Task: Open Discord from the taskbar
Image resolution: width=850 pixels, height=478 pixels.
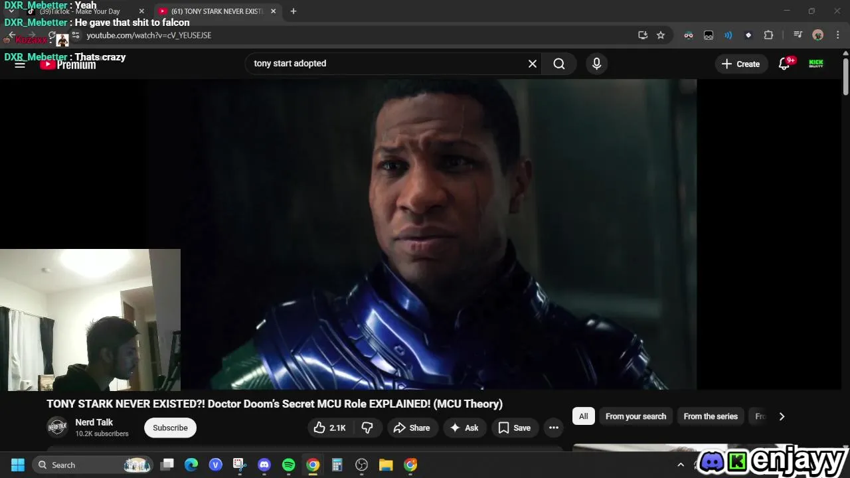Action: click(x=264, y=465)
